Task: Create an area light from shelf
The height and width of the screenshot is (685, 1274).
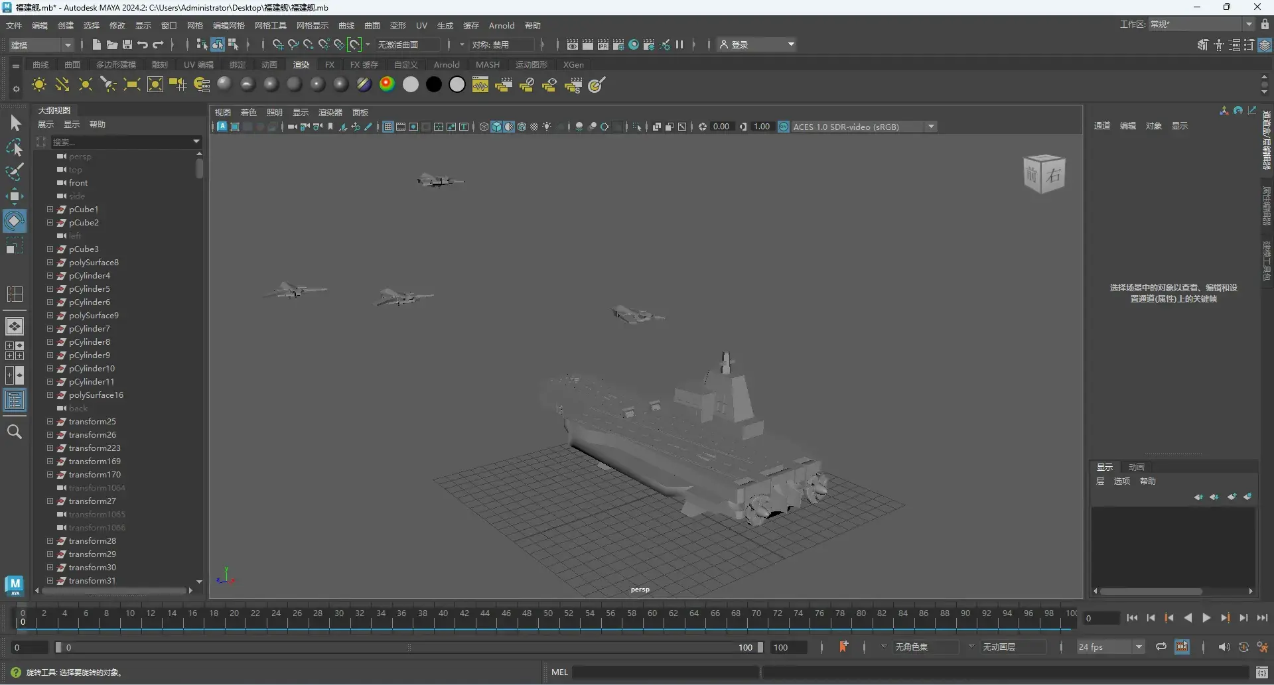Action: coord(132,85)
